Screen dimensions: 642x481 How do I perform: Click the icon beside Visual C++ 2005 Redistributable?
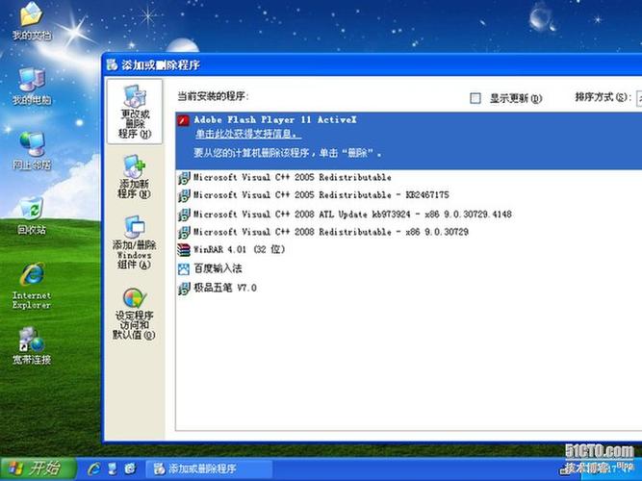click(184, 178)
